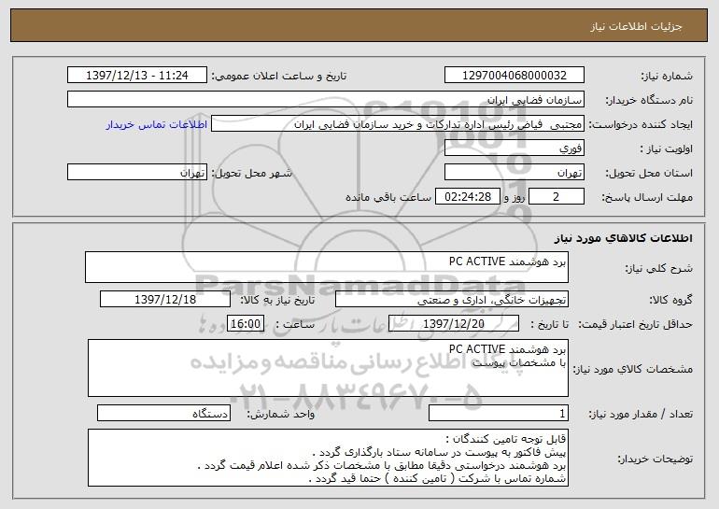719x509 pixels.
Task: Click the need date field 1397/12/18
Action: [165, 299]
